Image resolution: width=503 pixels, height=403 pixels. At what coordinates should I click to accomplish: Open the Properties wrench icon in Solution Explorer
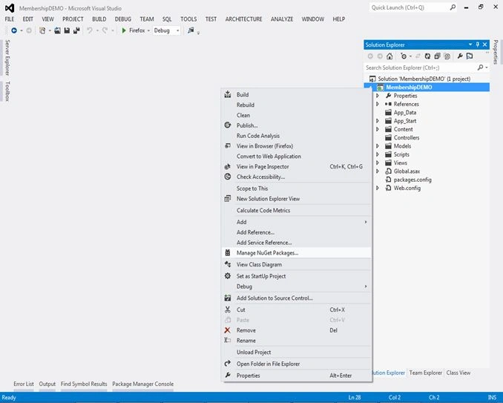[460, 56]
